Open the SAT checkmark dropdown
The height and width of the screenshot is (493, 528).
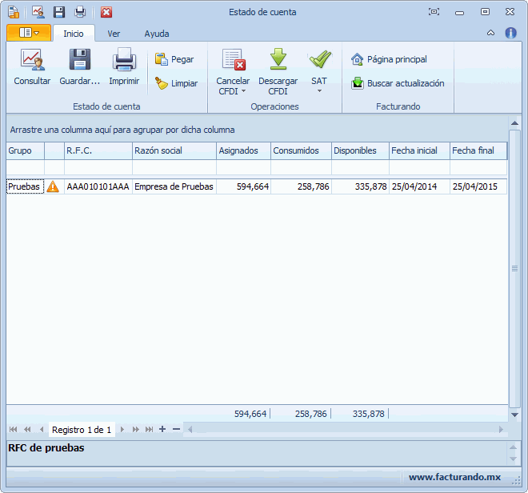[x=319, y=71]
